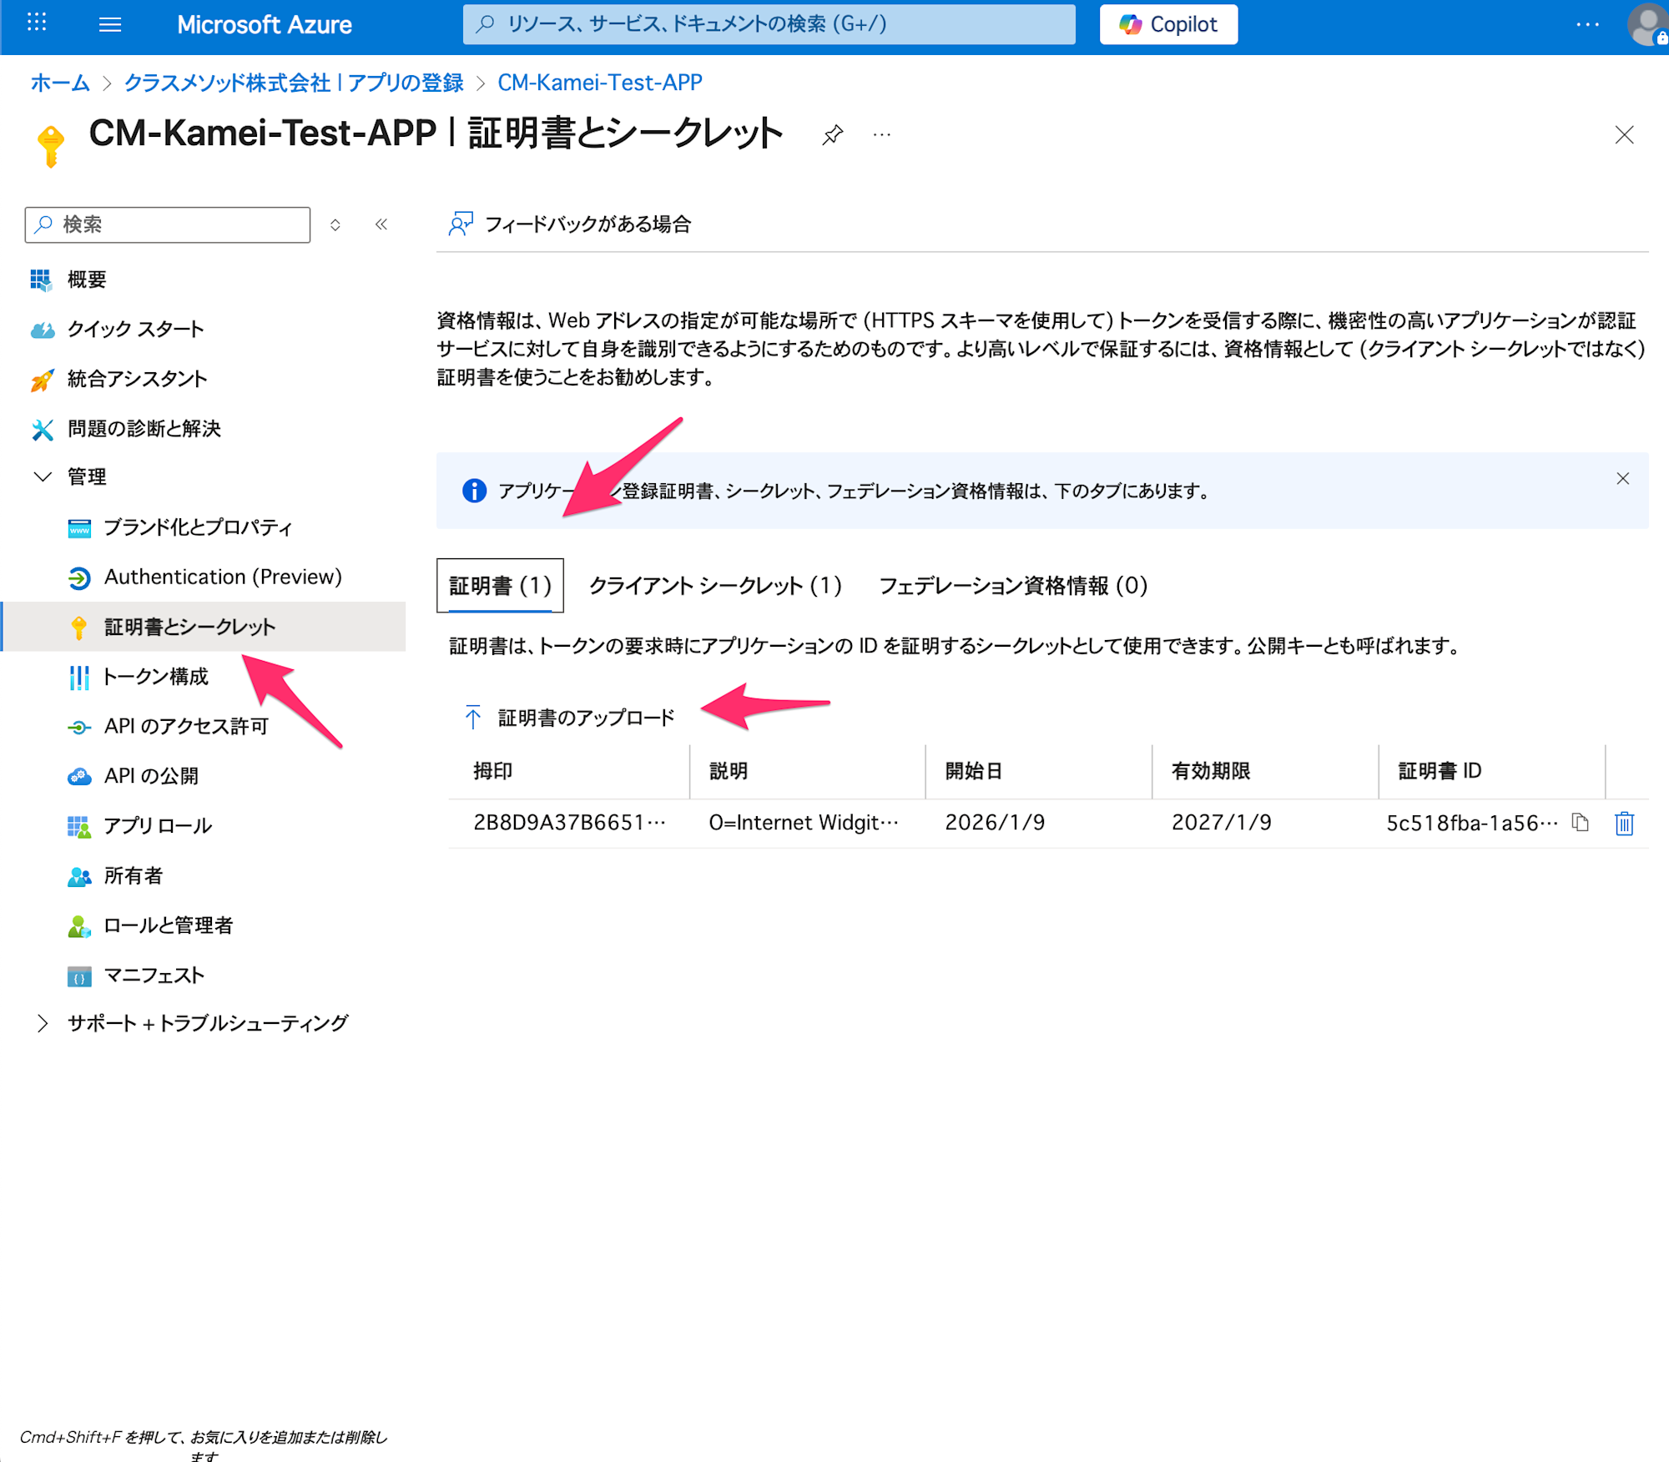
Task: Open the Azure portal hamburger menu
Action: click(x=110, y=24)
